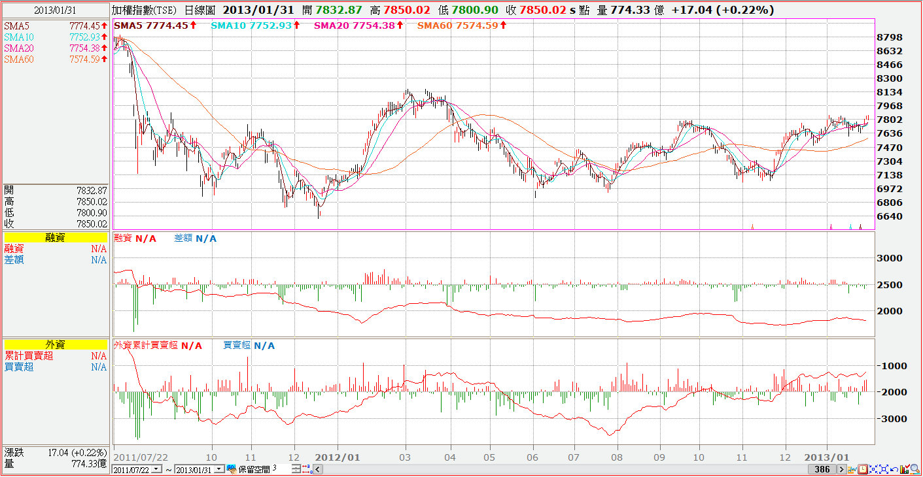
Task: Click the 8798 price axis label
Action: pos(890,37)
